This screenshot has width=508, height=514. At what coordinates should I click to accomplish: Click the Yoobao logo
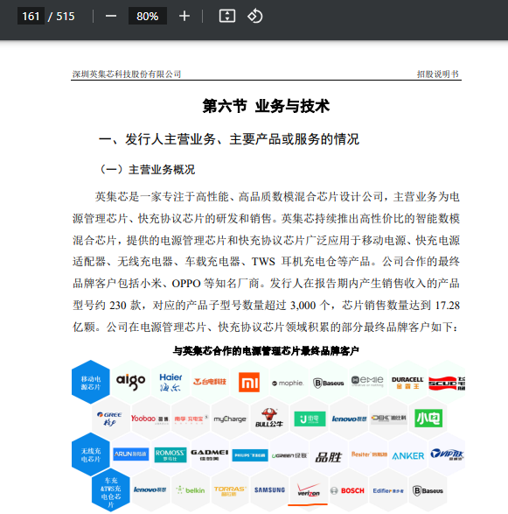click(150, 419)
